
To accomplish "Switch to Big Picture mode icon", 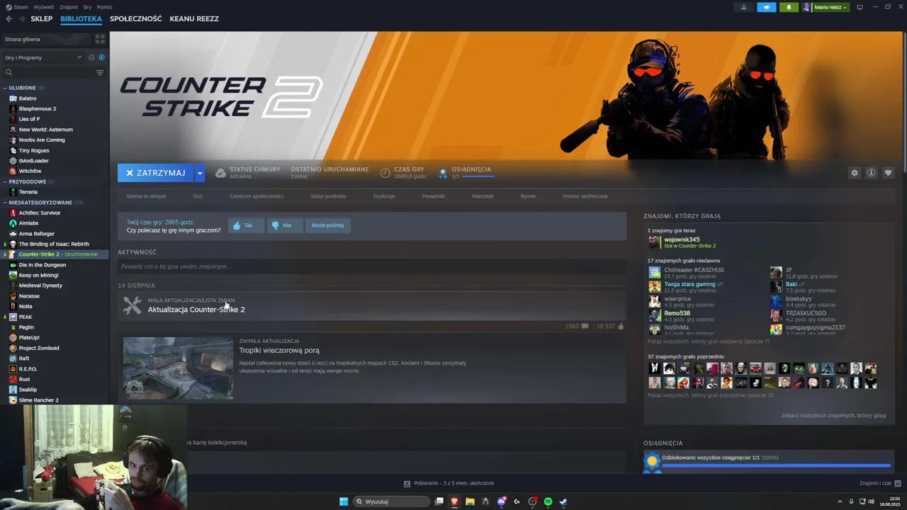I will click(860, 7).
